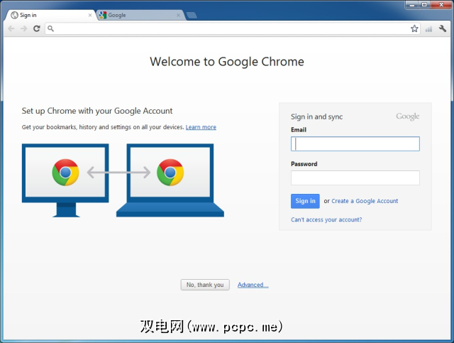Open the Create a Google Account link
This screenshot has width=454, height=343.
pyautogui.click(x=365, y=201)
